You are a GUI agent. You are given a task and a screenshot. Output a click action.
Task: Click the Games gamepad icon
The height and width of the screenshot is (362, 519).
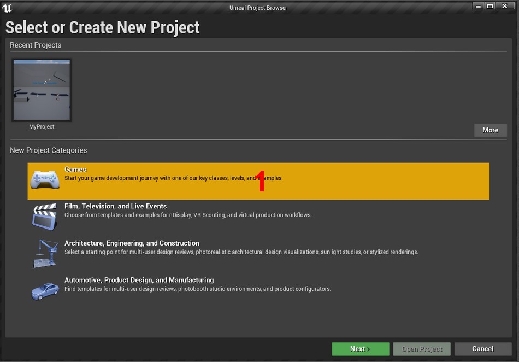45,179
